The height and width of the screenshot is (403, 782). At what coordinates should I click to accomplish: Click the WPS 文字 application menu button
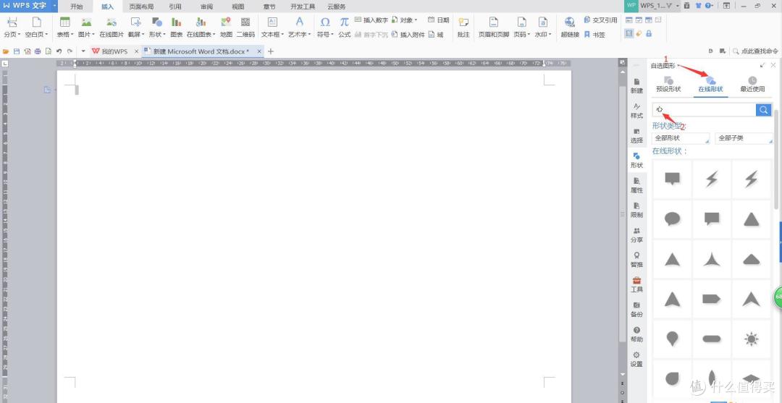(x=29, y=6)
